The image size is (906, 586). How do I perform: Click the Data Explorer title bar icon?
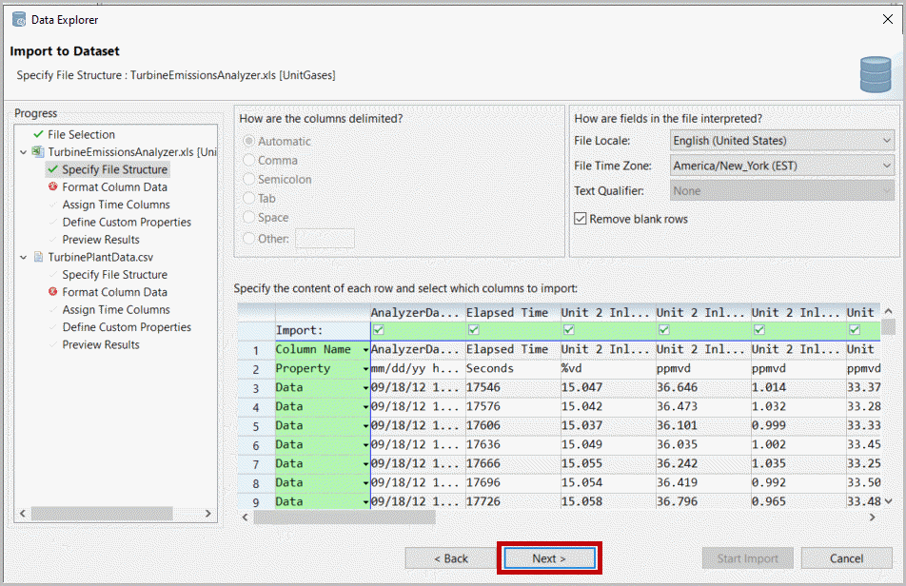click(x=18, y=19)
